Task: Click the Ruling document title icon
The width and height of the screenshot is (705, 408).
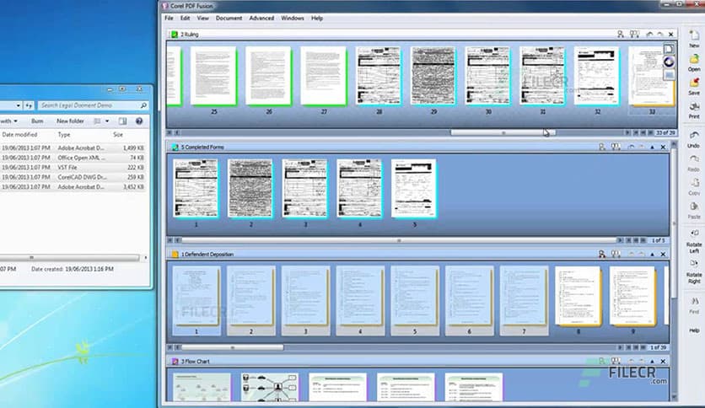Action: click(174, 35)
